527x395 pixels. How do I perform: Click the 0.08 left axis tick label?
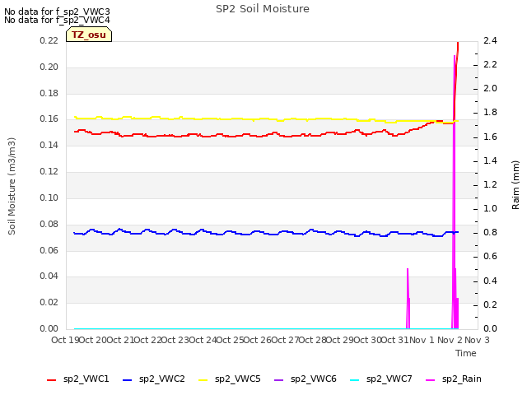click(x=49, y=224)
